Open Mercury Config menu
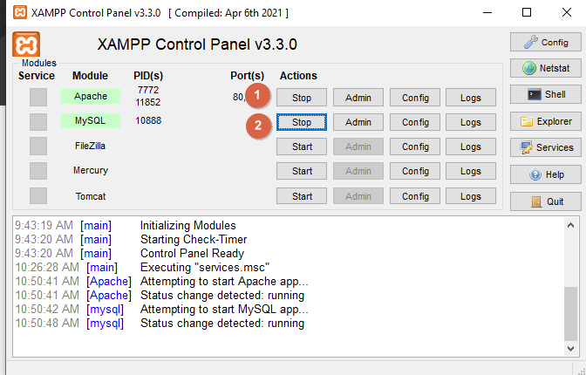This screenshot has width=586, height=375. 415,171
